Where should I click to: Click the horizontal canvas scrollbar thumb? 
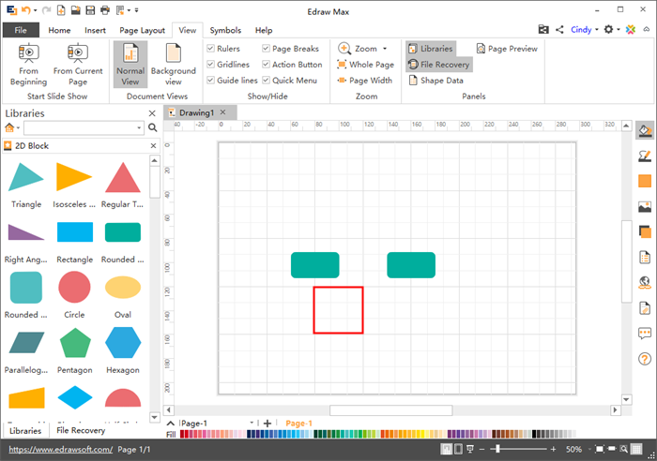391,410
